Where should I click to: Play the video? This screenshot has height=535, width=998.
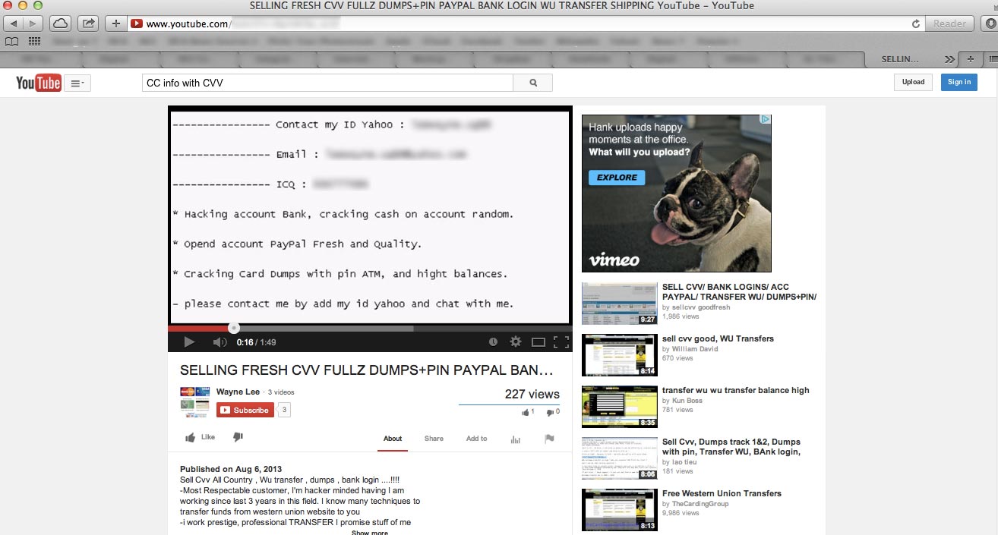[189, 342]
